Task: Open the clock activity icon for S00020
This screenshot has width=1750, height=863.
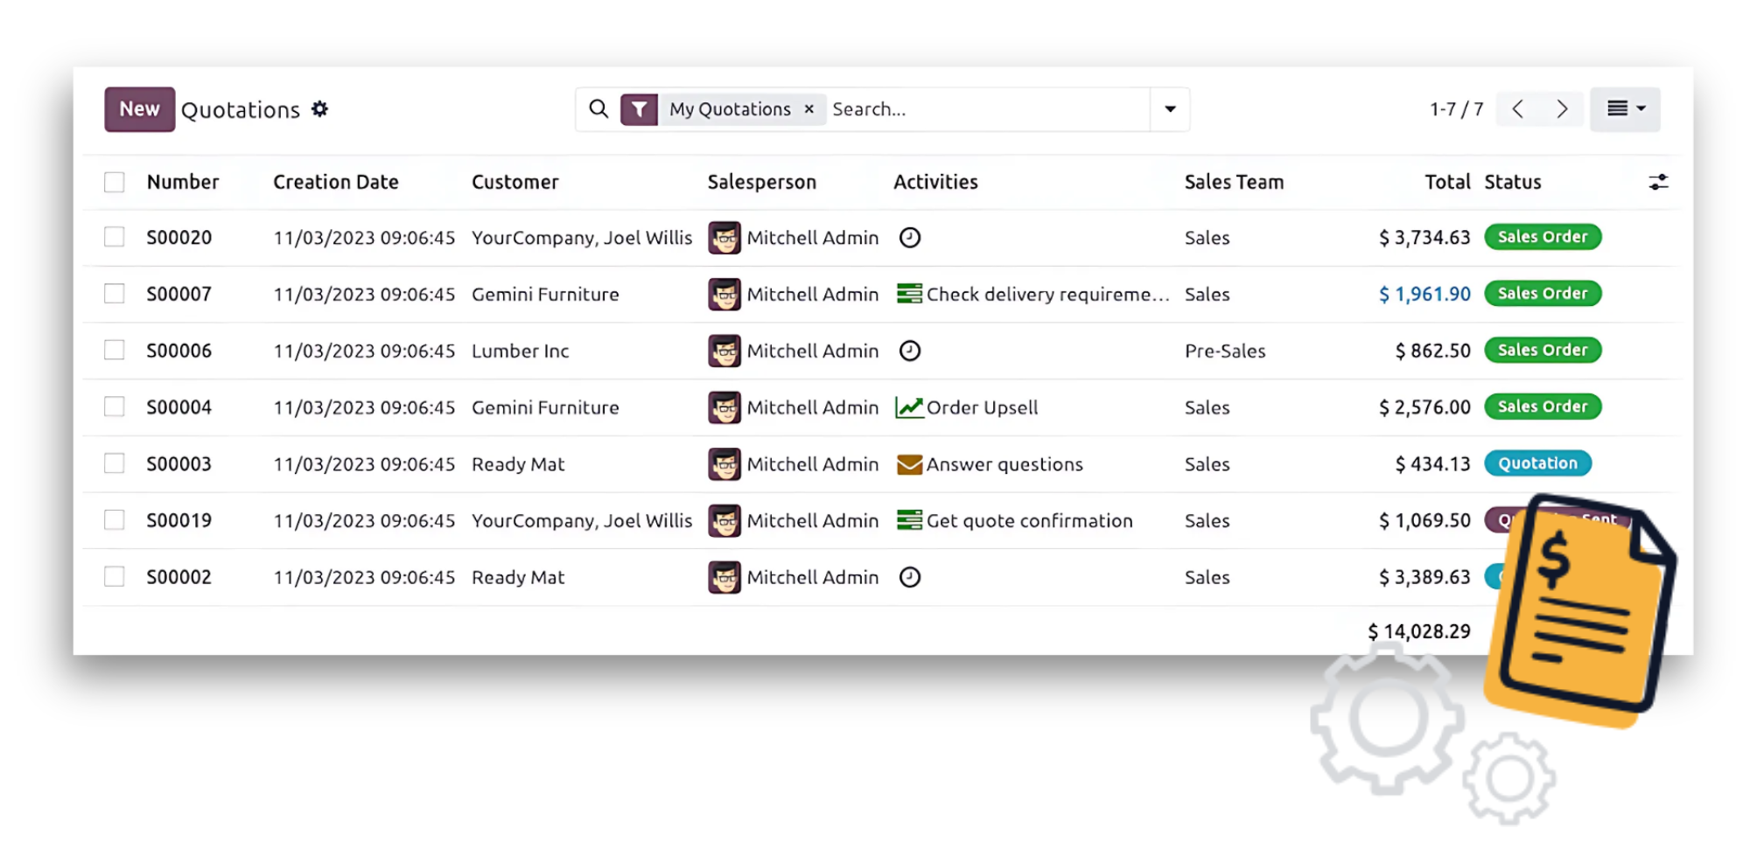Action: pyautogui.click(x=910, y=238)
